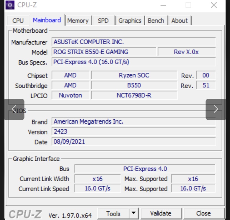This screenshot has width=230, height=220.
Task: Click the CPU-Z app icon in title bar
Action: (10, 5)
